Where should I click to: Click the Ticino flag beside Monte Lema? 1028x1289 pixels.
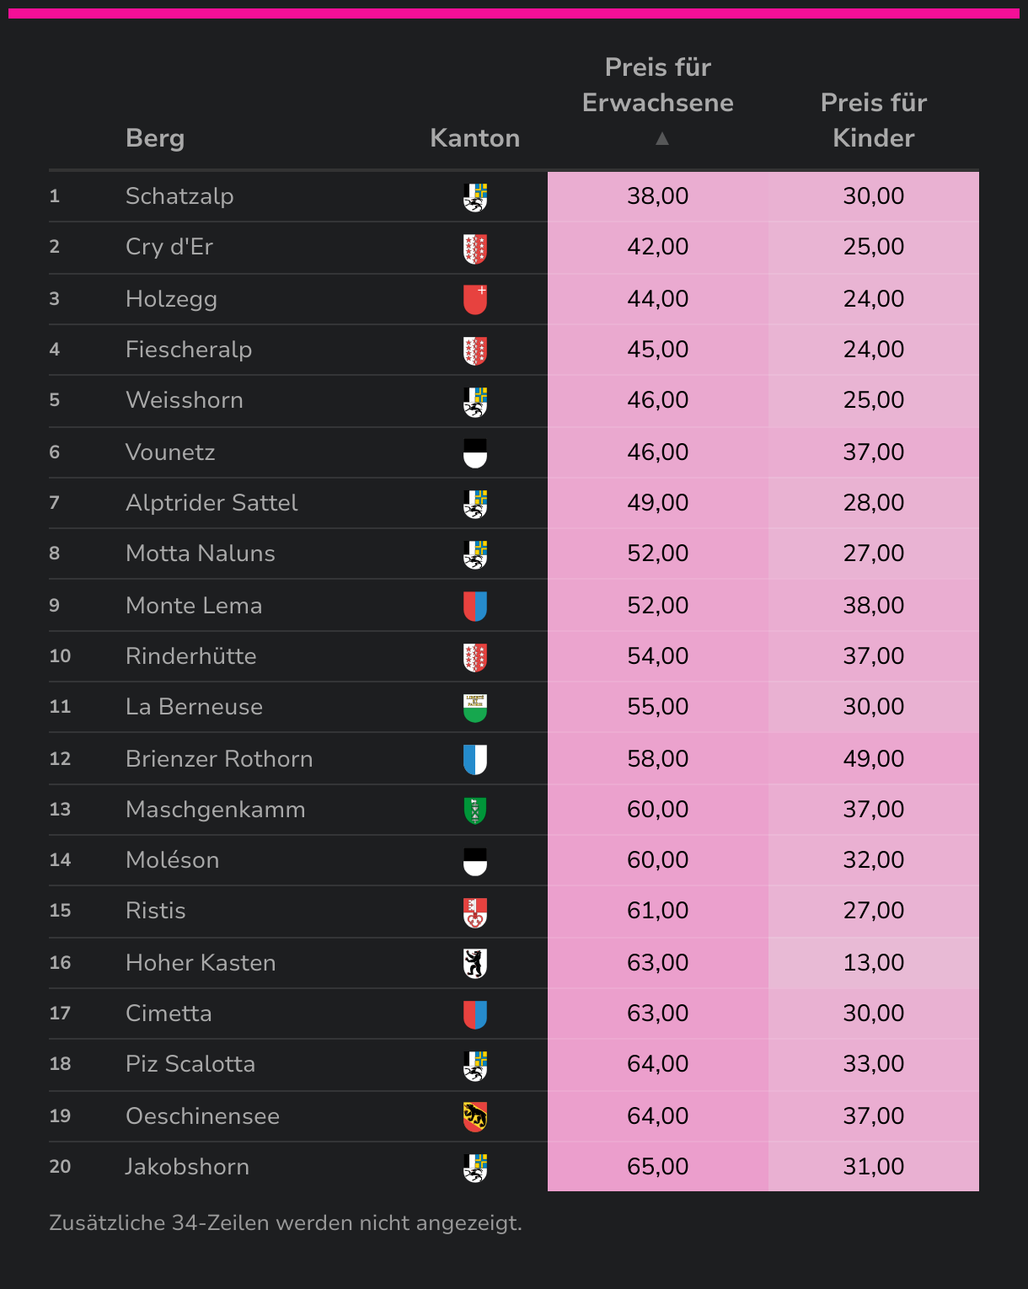[475, 607]
